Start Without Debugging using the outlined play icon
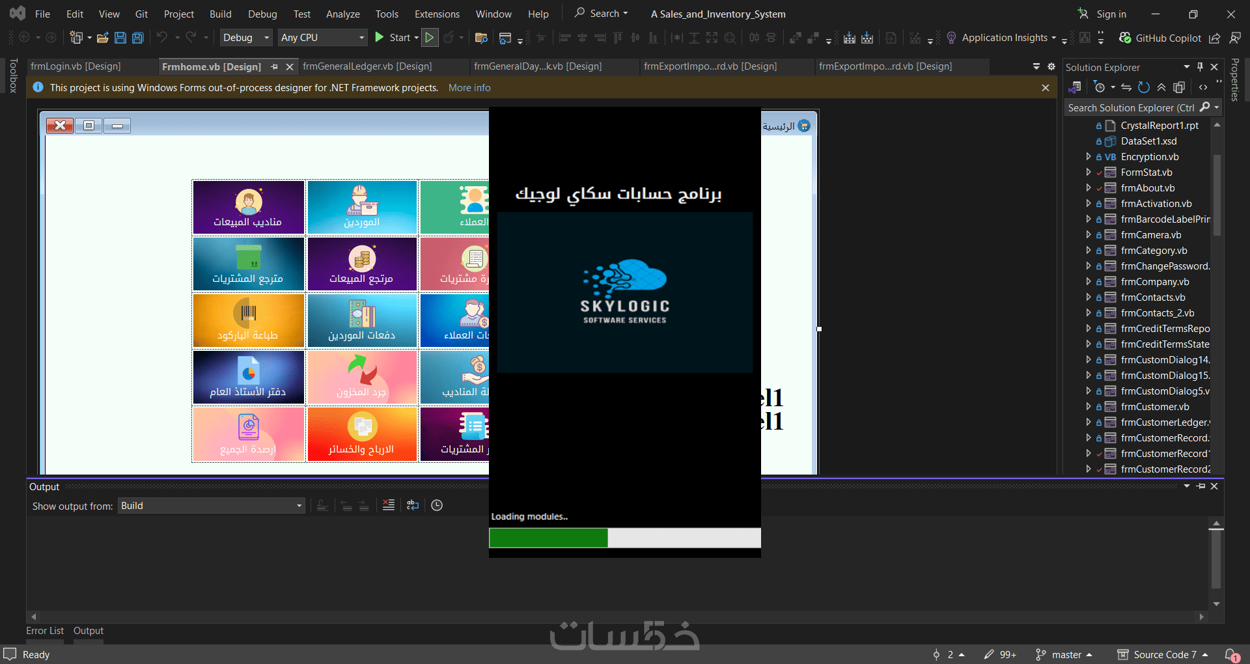The image size is (1250, 664). (x=430, y=38)
